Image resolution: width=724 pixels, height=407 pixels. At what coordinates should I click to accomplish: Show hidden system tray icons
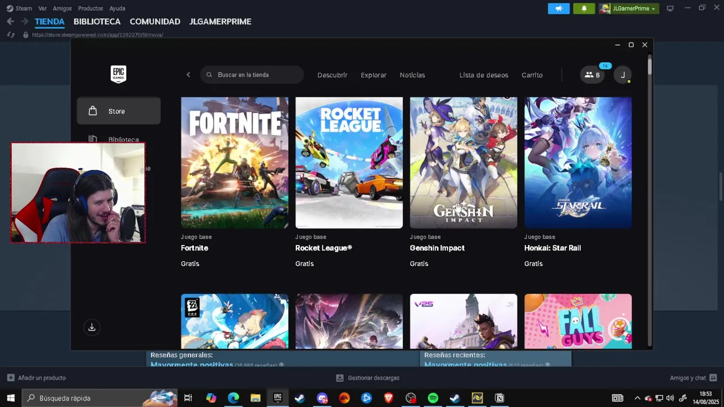tap(637, 398)
